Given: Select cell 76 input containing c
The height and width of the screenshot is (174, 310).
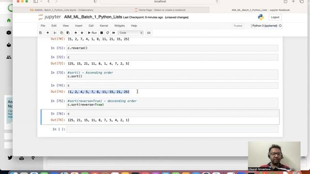Looking at the screenshot, I should (172, 114).
